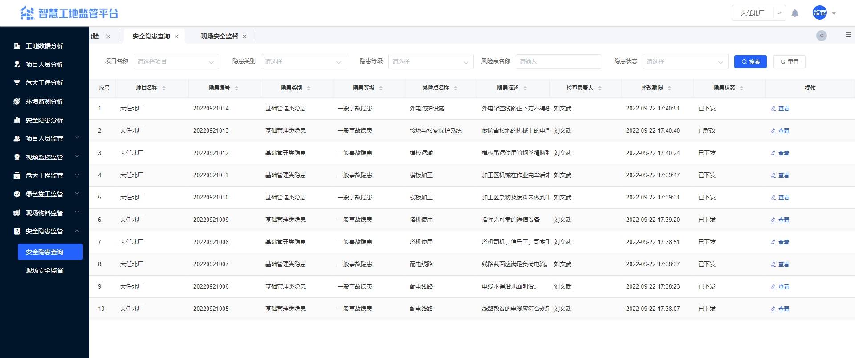855x358 pixels.
Task: Sort by 隐患编号 column sort icon
Action: point(236,88)
